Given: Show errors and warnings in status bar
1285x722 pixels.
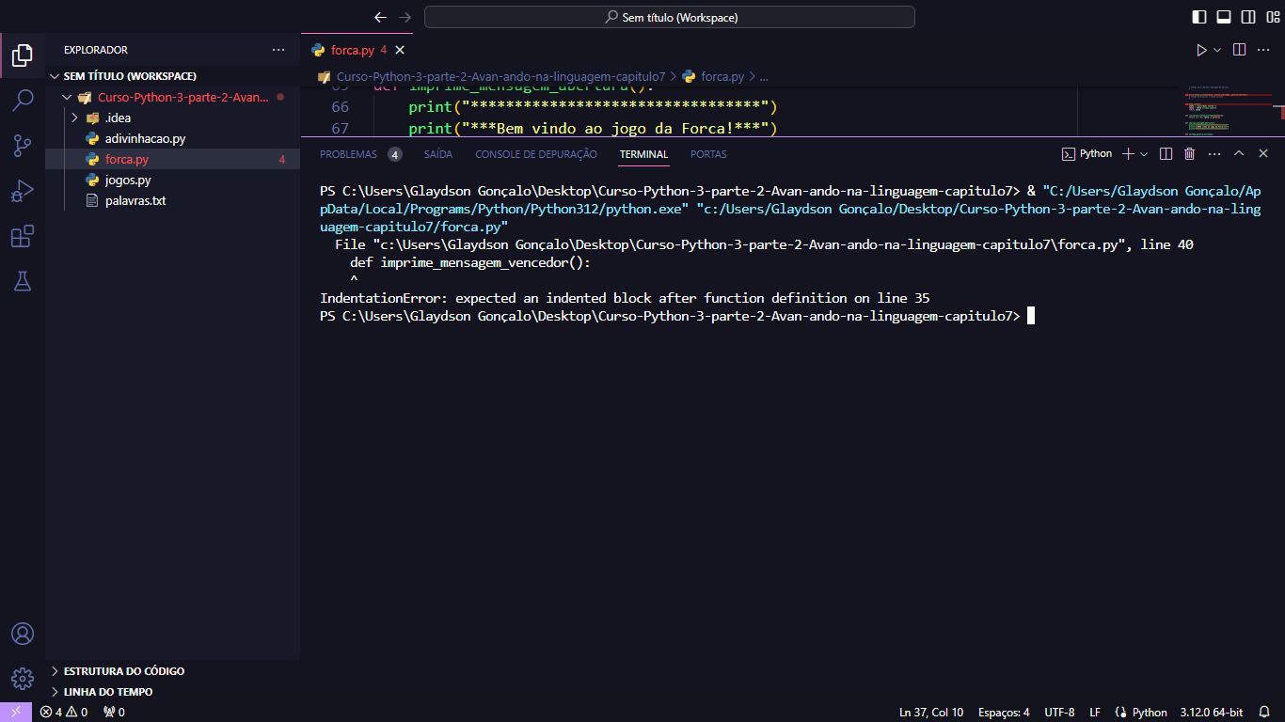Looking at the screenshot, I should coord(64,712).
